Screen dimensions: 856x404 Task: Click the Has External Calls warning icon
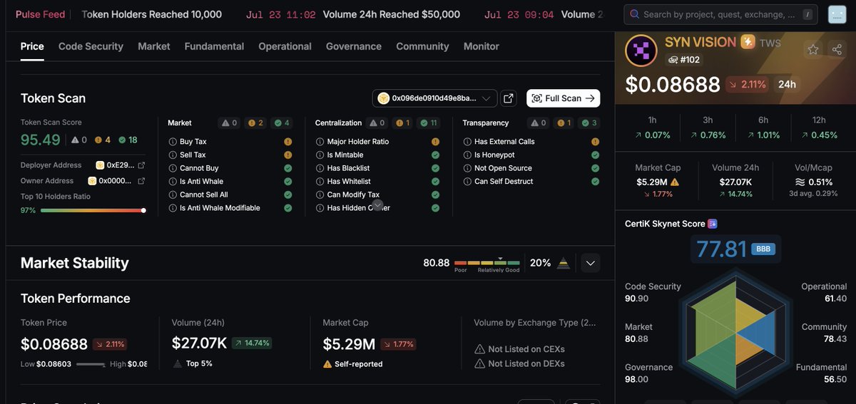coord(595,142)
